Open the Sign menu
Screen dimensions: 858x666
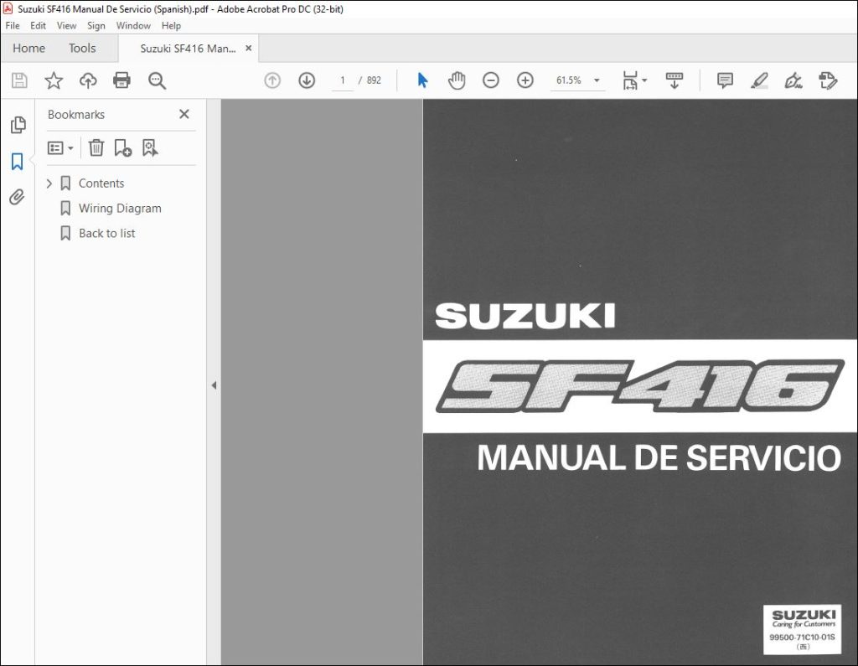[x=96, y=26]
